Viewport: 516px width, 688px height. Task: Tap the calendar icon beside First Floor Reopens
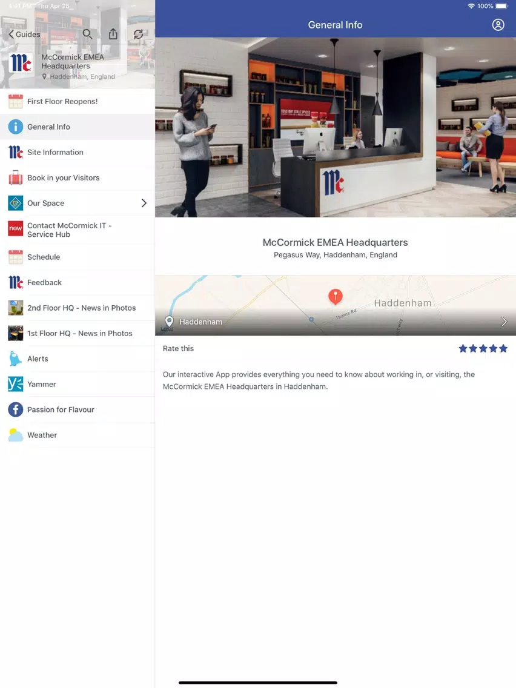click(x=15, y=101)
